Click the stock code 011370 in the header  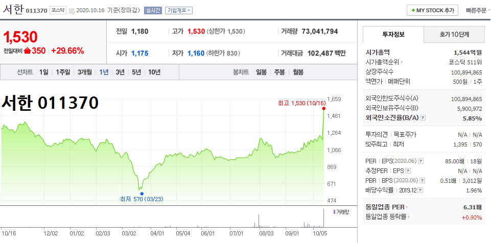[x=36, y=11]
